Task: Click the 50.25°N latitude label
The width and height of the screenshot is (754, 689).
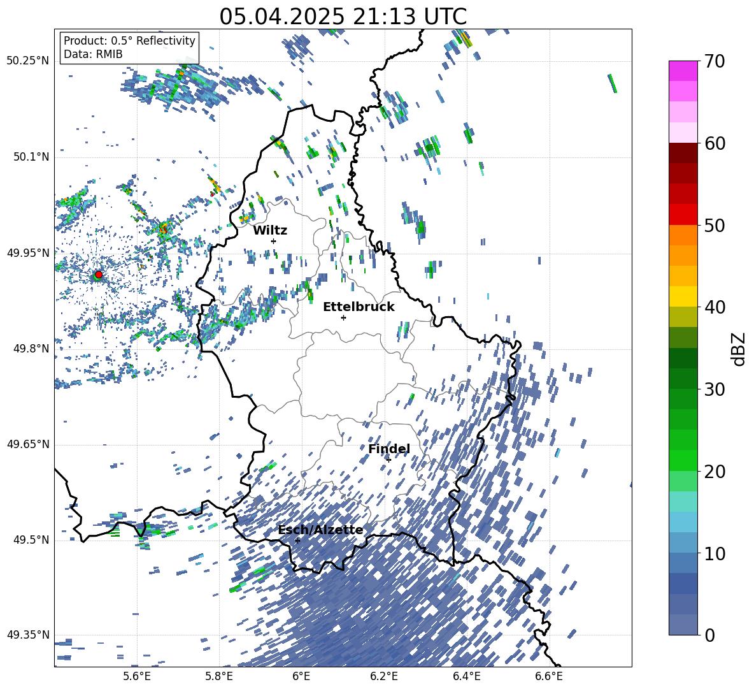Action: [28, 61]
